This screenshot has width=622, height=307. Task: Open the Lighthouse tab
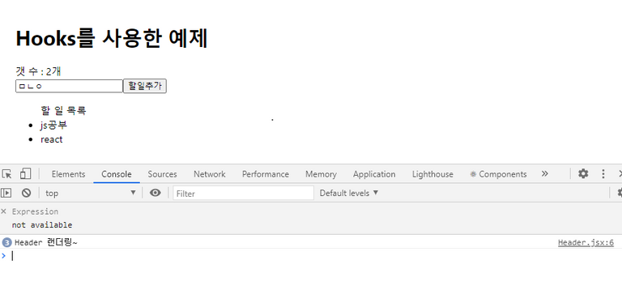pyautogui.click(x=432, y=174)
